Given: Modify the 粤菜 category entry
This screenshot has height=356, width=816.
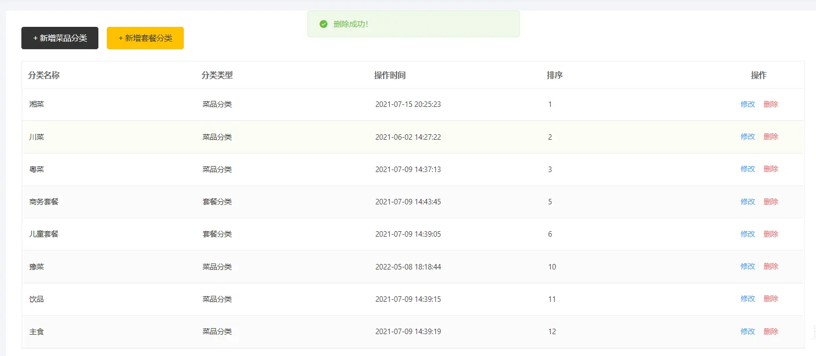Looking at the screenshot, I should (747, 169).
